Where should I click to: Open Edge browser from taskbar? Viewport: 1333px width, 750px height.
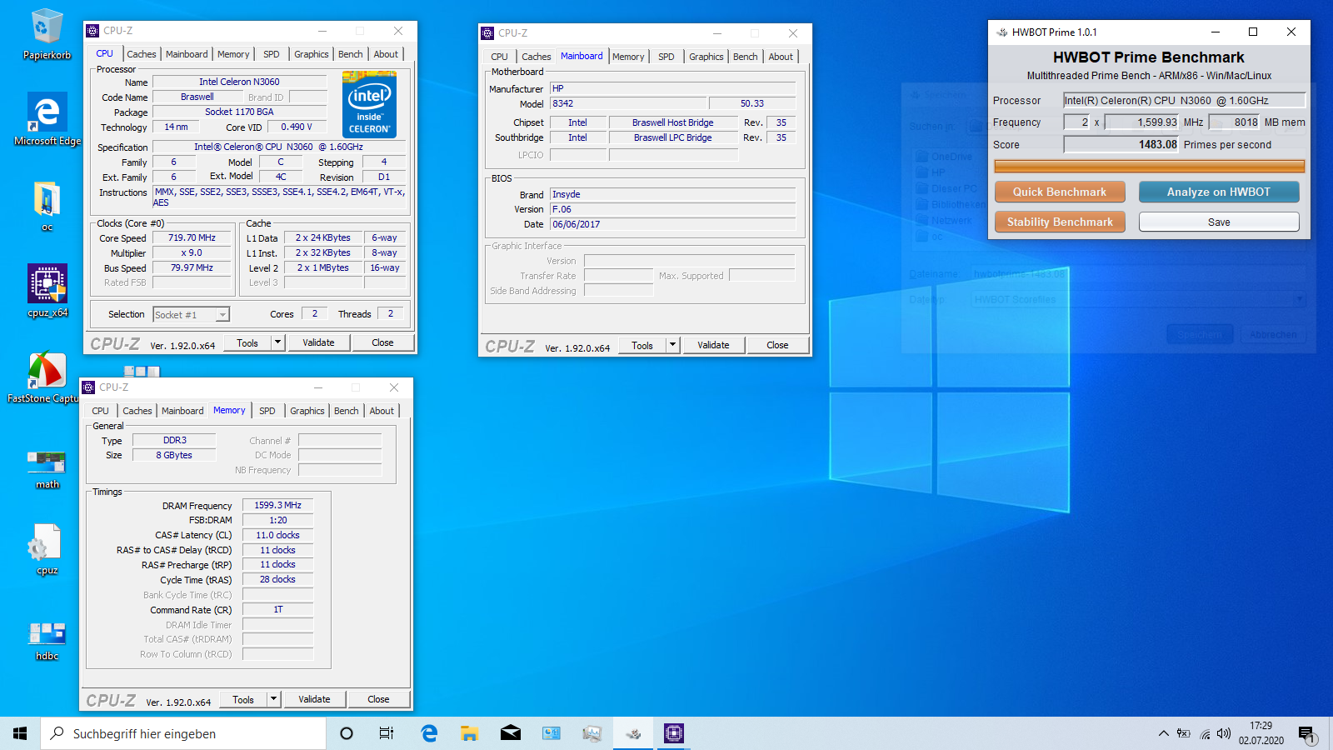[x=429, y=733]
